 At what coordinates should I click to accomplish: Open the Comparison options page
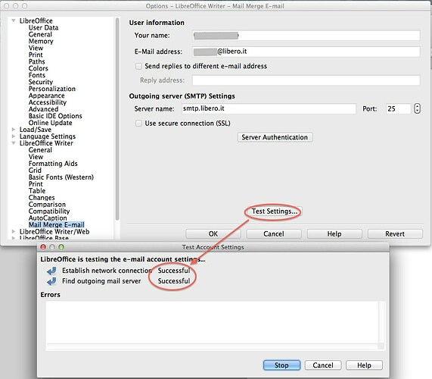[x=47, y=205]
